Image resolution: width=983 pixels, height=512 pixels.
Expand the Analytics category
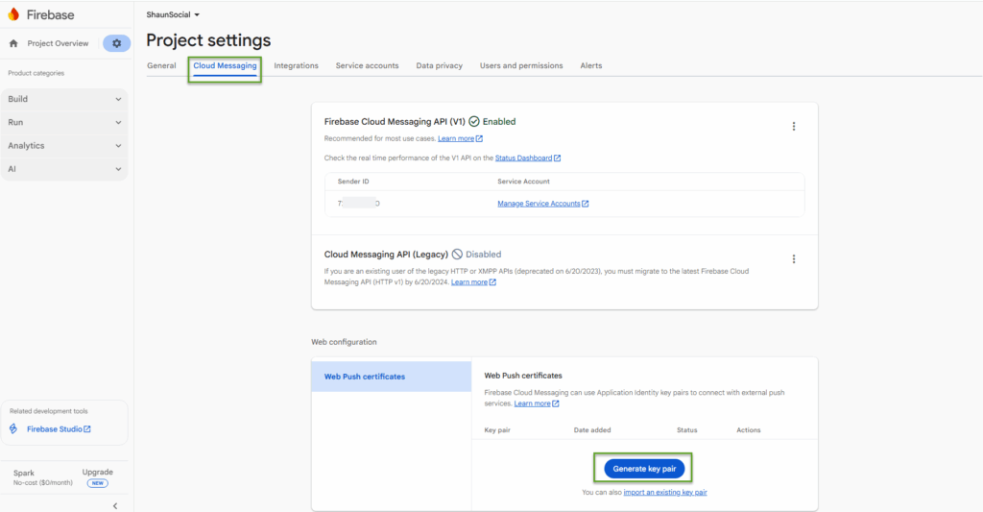click(x=65, y=146)
